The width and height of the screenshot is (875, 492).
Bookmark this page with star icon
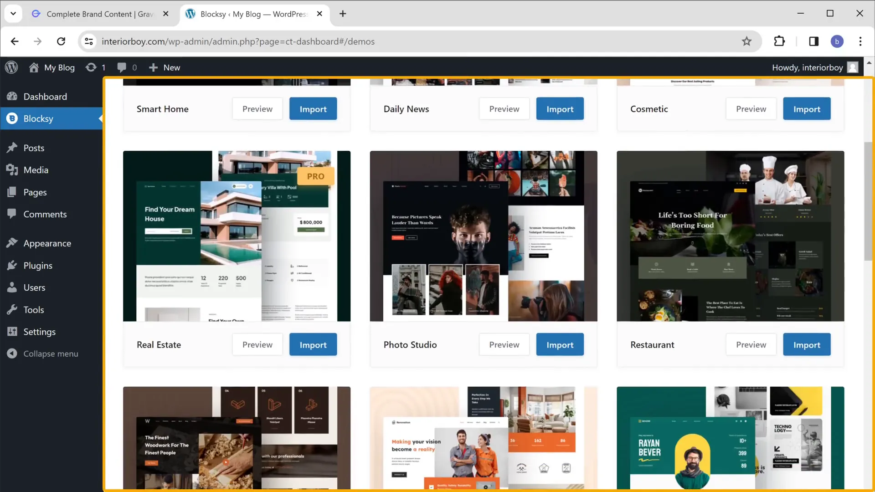click(x=746, y=41)
